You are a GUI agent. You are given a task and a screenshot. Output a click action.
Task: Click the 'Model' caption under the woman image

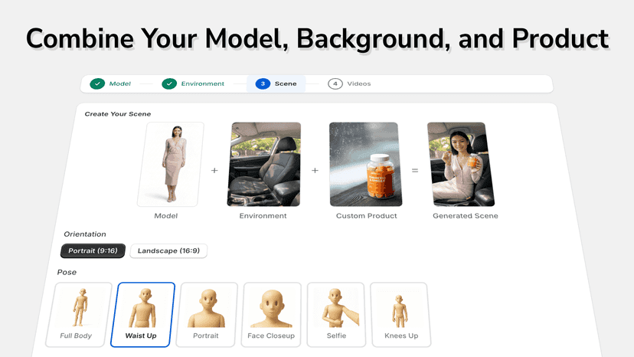(166, 216)
